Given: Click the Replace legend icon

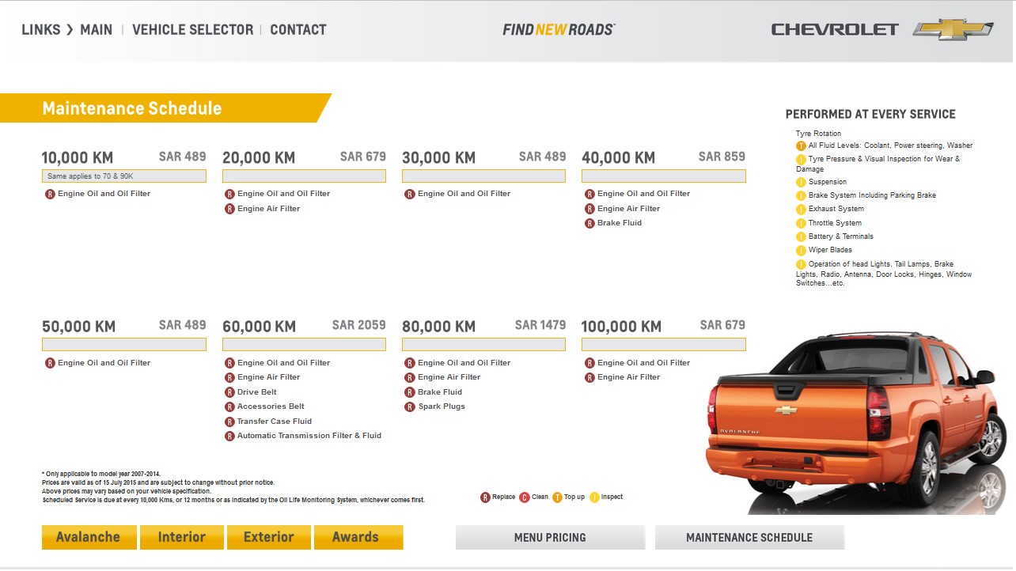Looking at the screenshot, I should (x=485, y=497).
